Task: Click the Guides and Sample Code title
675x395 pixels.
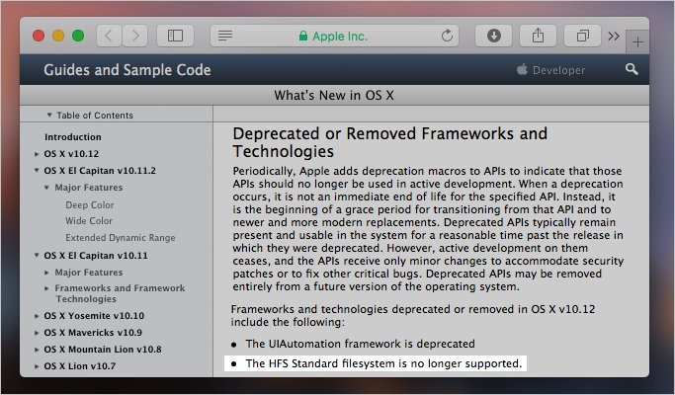Action: pos(127,70)
